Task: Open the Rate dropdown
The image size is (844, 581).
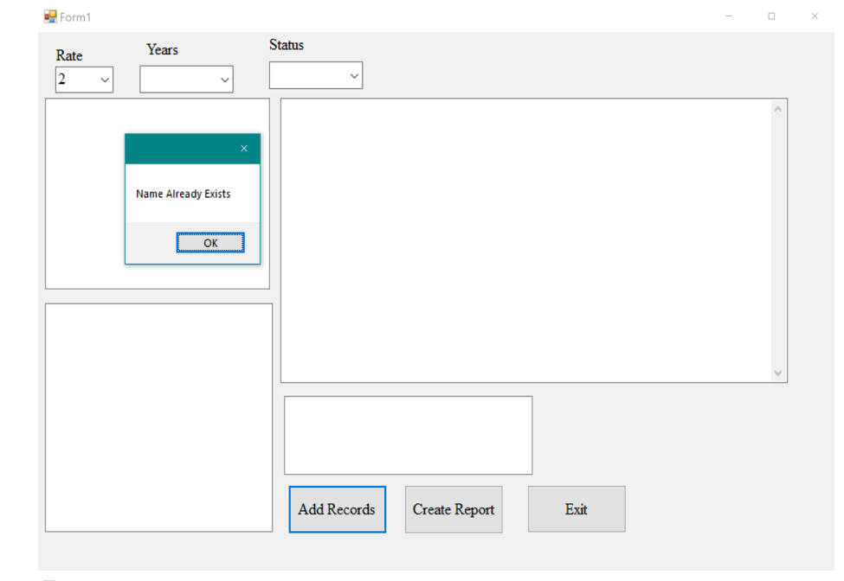Action: (106, 80)
